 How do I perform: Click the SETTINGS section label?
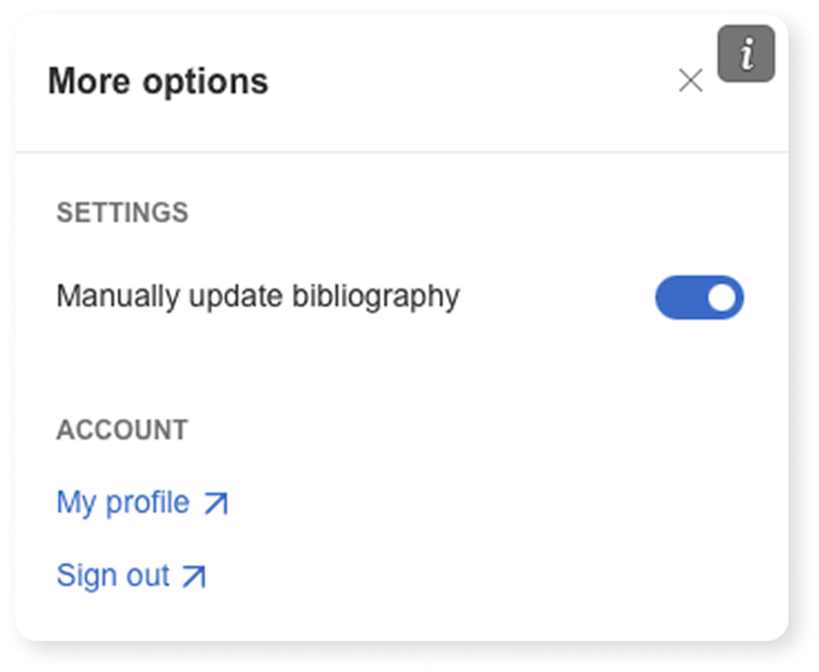(122, 213)
